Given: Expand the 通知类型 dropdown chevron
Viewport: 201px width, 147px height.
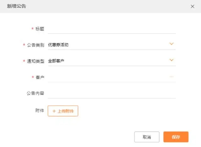Looking at the screenshot, I should pyautogui.click(x=171, y=60).
